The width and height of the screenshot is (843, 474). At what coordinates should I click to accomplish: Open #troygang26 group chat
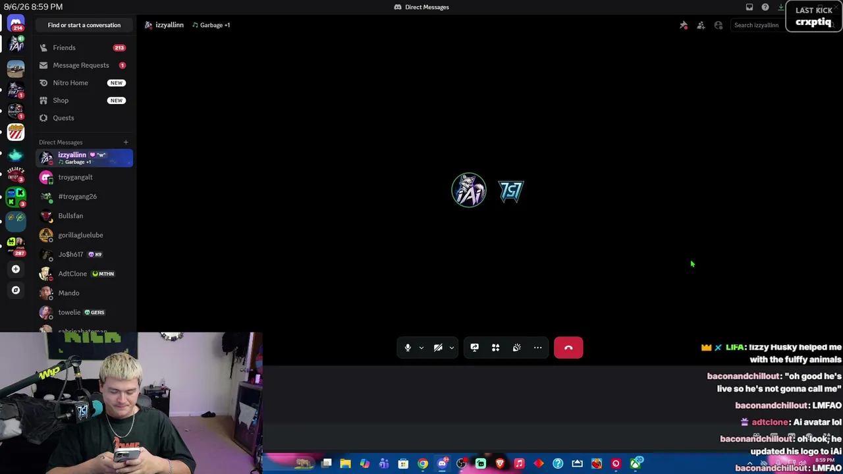(x=84, y=196)
